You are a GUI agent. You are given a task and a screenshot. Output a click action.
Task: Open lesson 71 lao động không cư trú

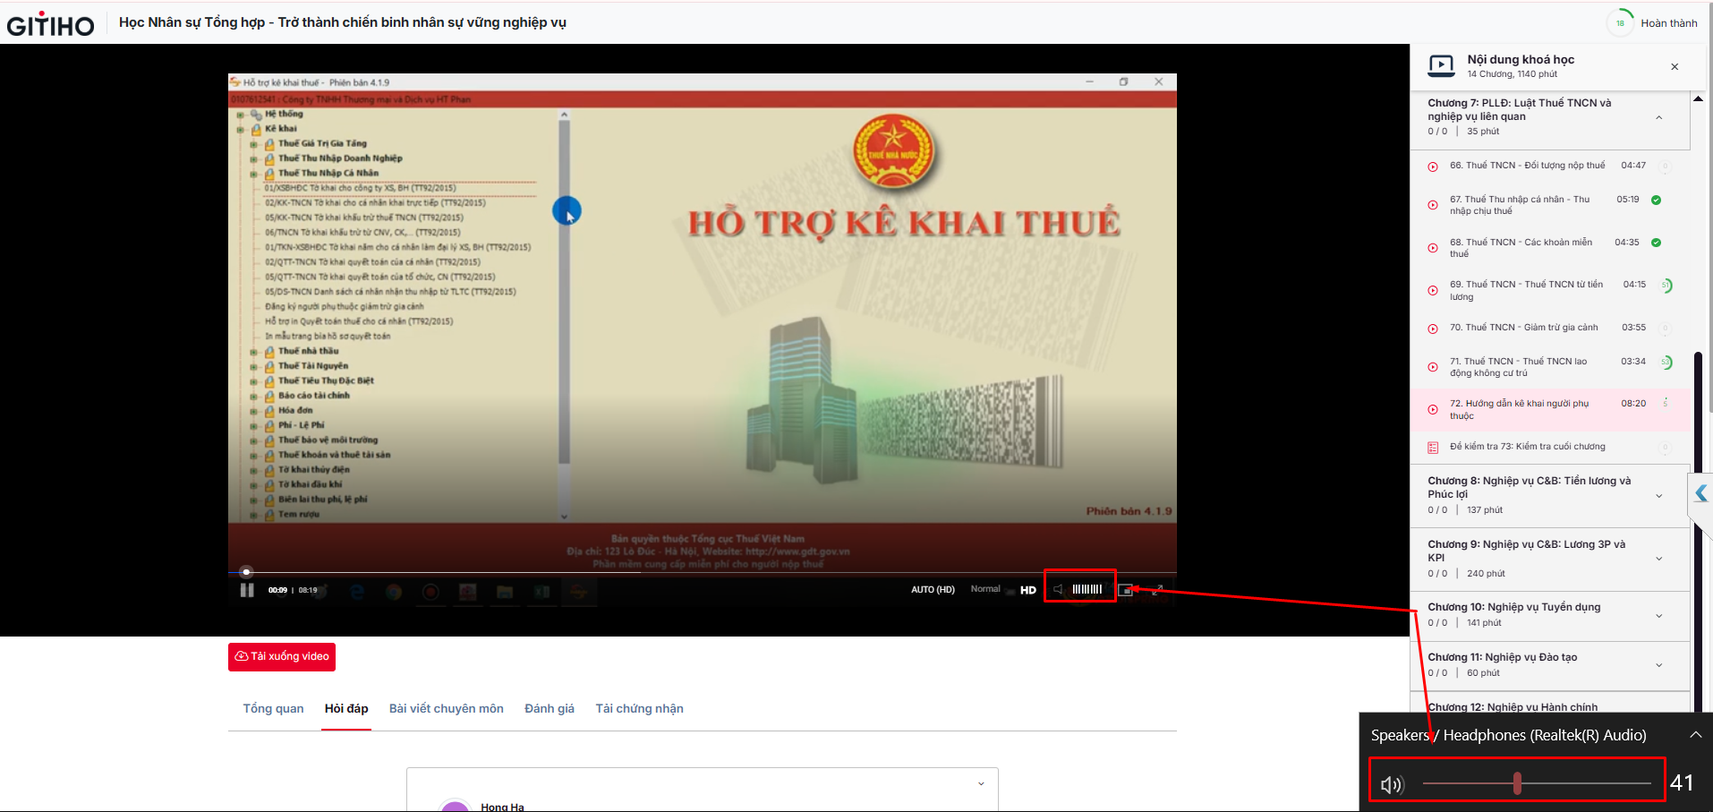1518,367
